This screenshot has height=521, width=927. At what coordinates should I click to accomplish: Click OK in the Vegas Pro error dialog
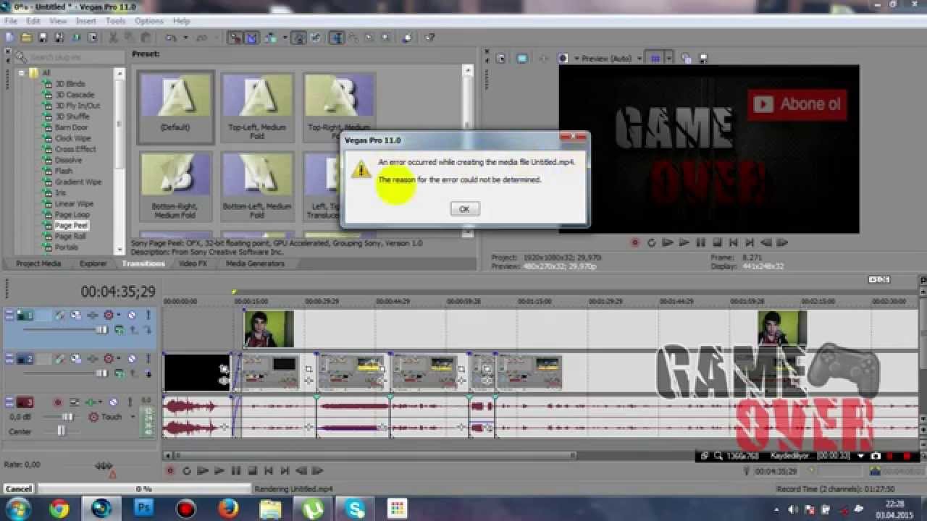point(464,208)
